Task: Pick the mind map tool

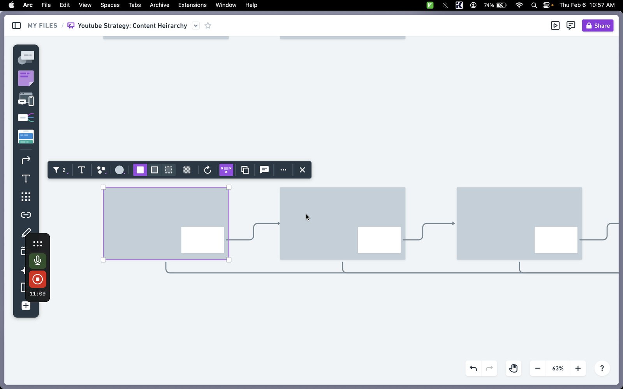Action: (x=26, y=117)
